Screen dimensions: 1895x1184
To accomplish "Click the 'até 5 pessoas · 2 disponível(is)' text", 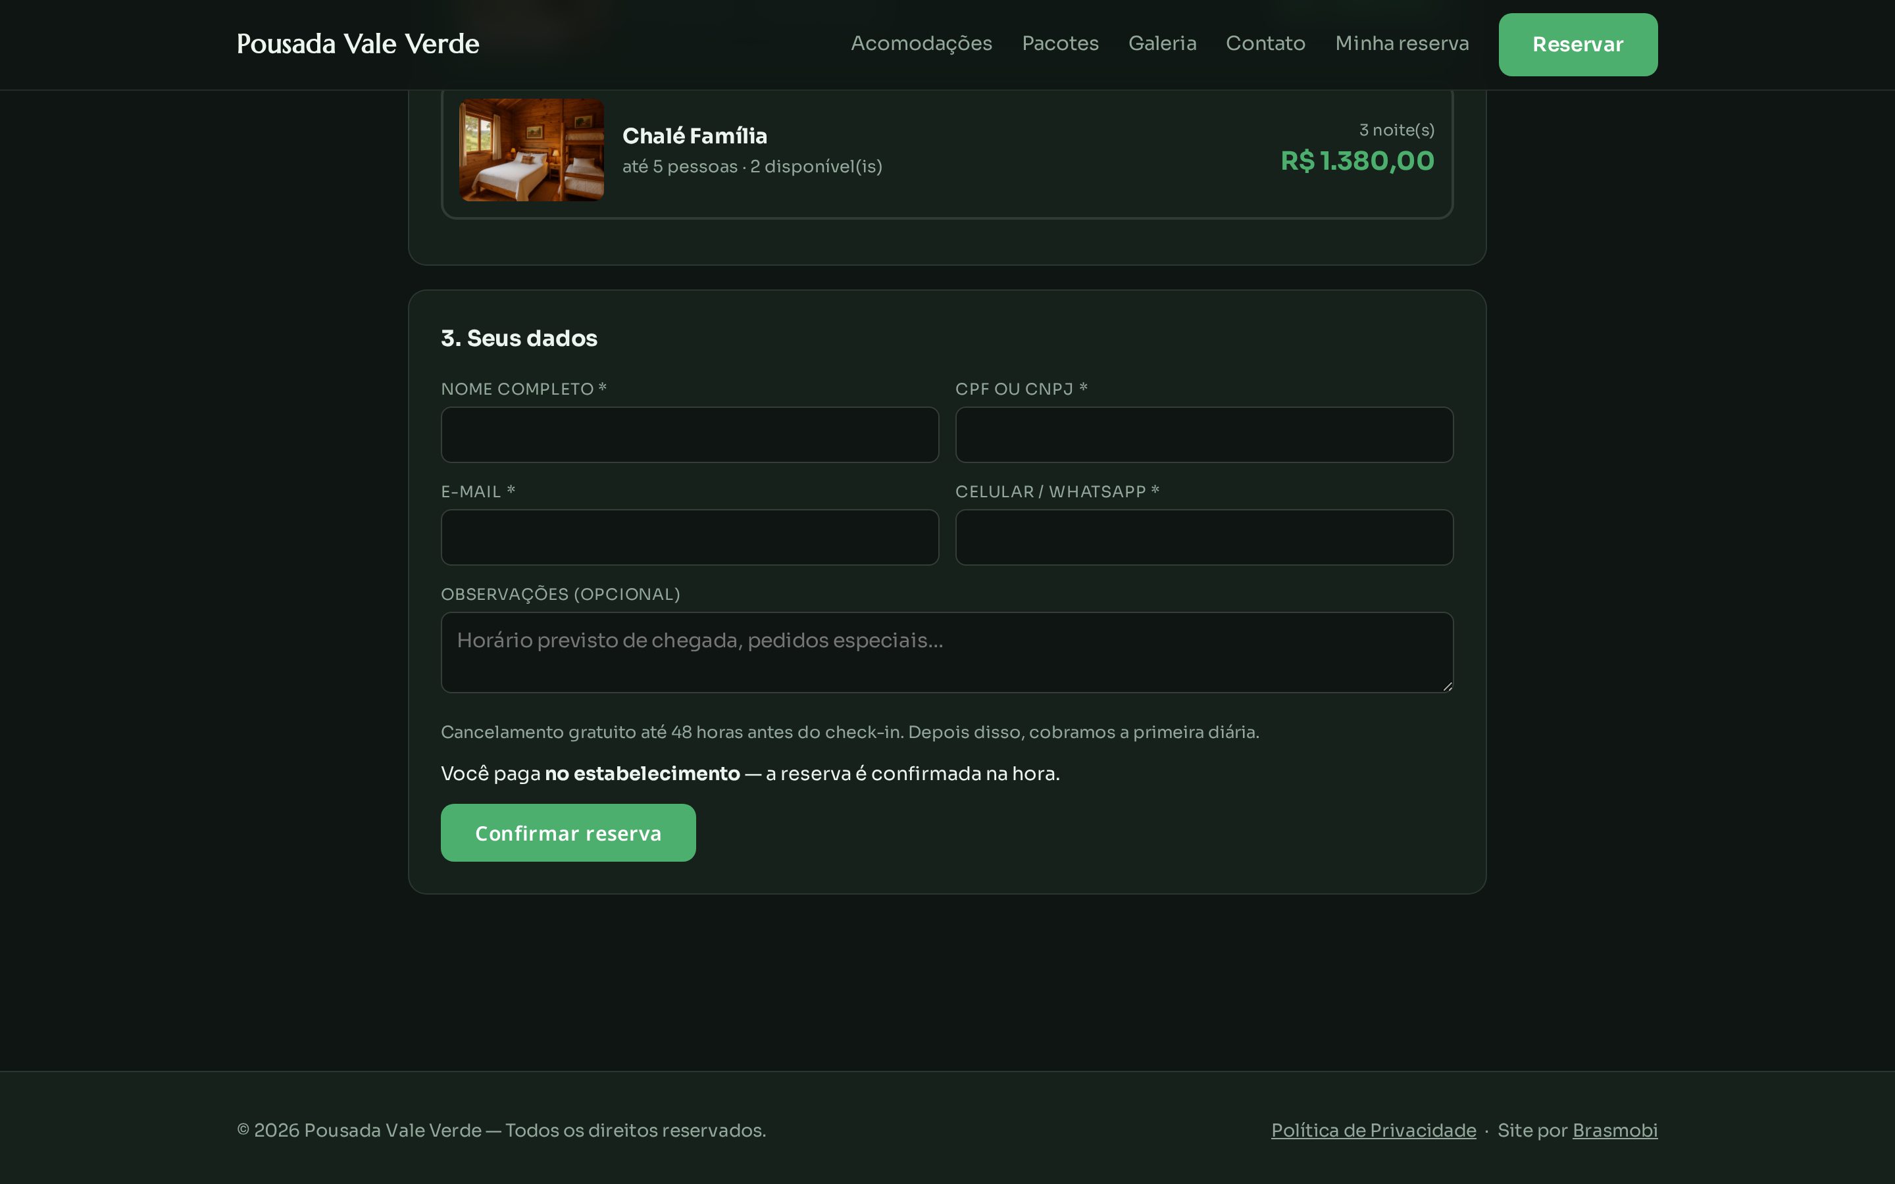I will coord(753,167).
